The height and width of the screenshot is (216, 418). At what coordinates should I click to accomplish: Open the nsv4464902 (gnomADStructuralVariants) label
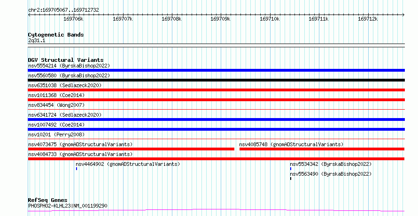128,164
